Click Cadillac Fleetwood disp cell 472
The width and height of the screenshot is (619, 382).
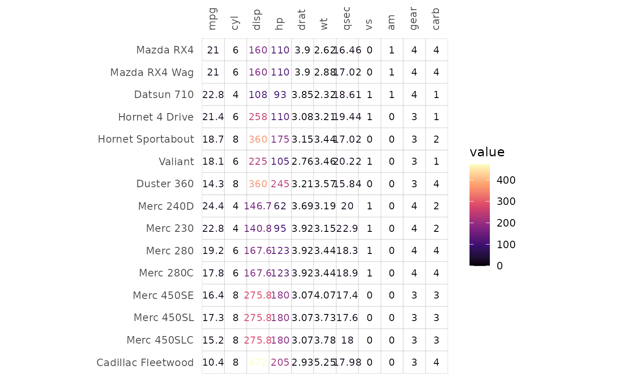pyautogui.click(x=258, y=363)
